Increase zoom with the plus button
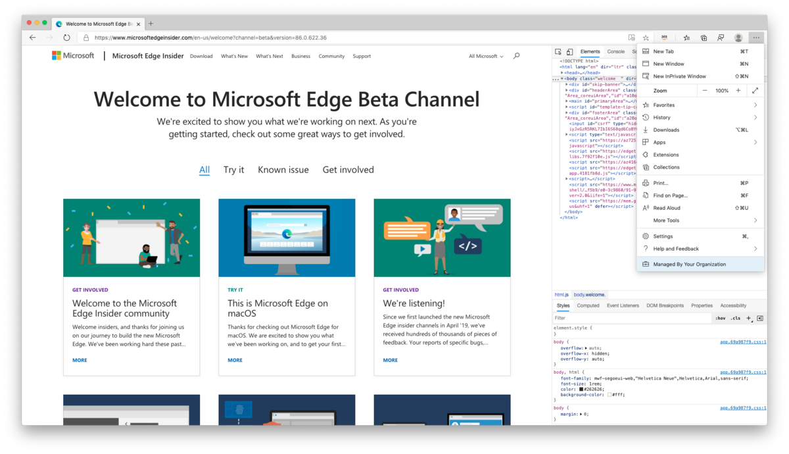Viewport: 789px width, 454px height. pyautogui.click(x=738, y=90)
